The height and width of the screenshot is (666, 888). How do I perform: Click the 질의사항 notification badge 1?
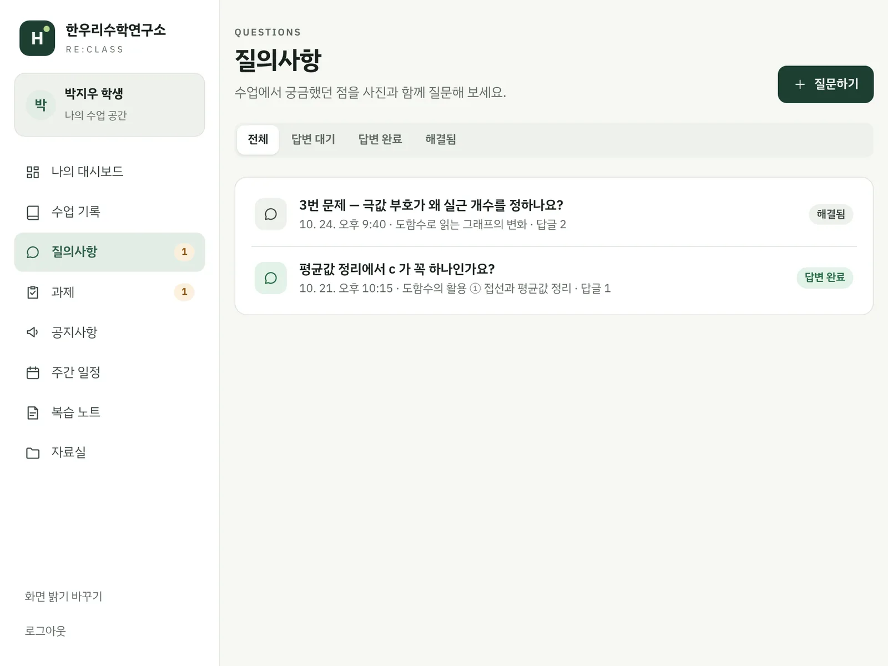click(184, 252)
